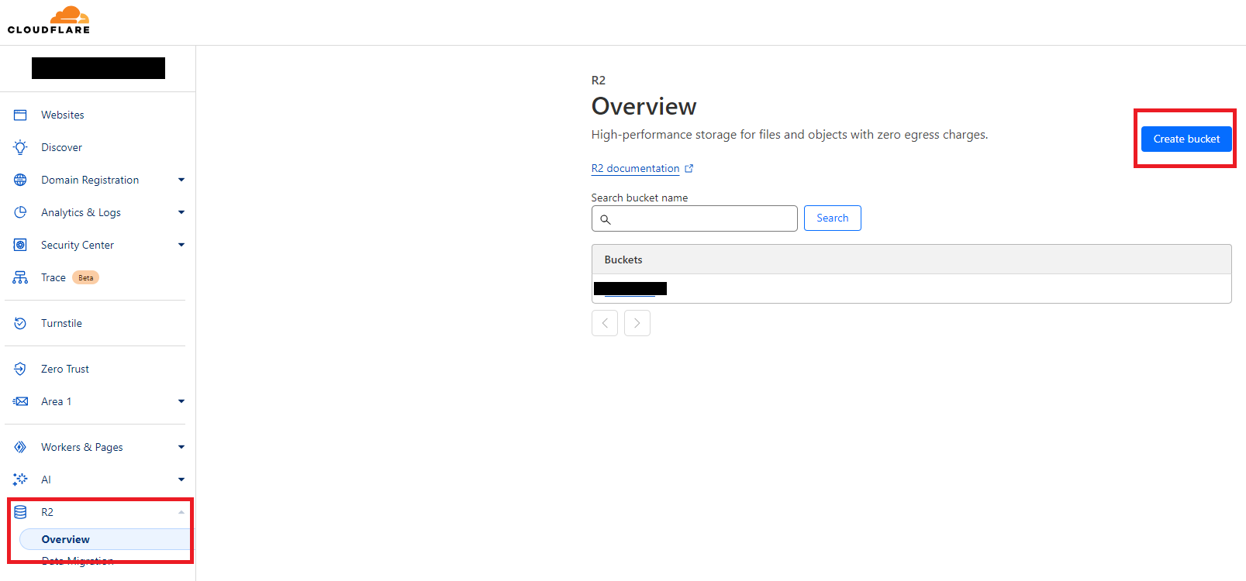Click the Security Center icon
The image size is (1246, 581).
20,245
